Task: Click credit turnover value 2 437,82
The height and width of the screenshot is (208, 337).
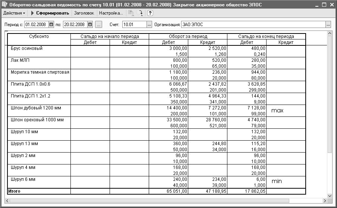Action: [x=217, y=84]
